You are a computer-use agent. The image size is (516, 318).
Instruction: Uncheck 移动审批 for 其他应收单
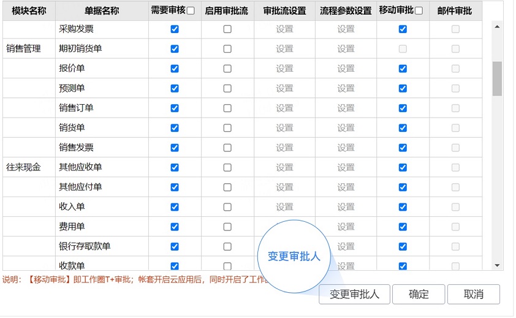403,167
